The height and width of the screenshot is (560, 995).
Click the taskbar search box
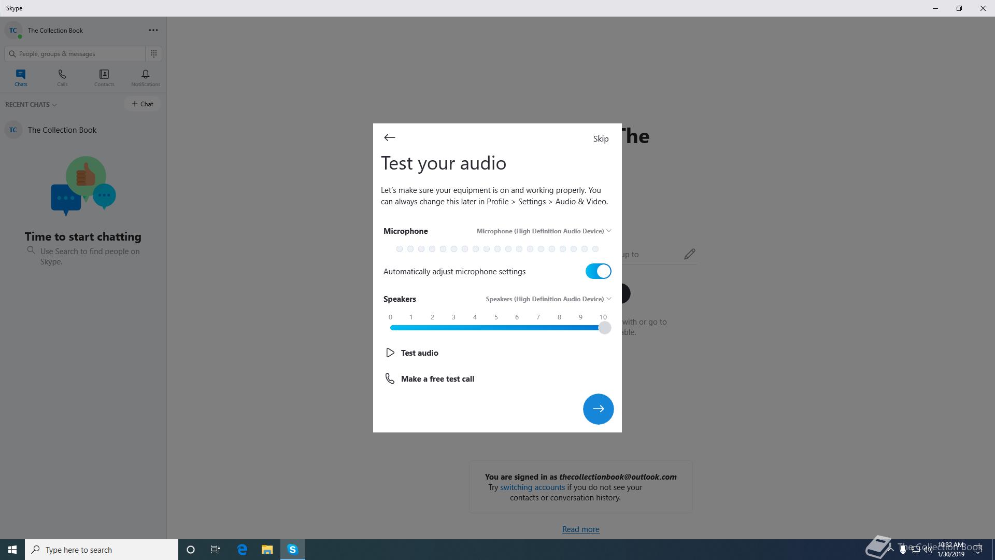click(x=102, y=550)
